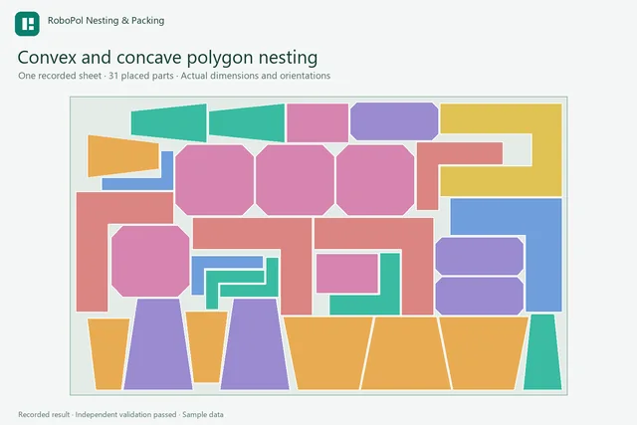
Task: Select the red L-part nested inside yellow C-part
Action: (428, 177)
